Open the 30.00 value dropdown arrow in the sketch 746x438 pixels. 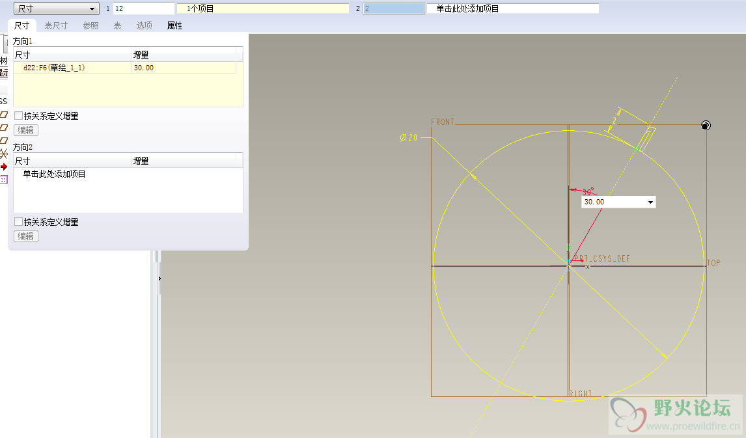tap(650, 202)
